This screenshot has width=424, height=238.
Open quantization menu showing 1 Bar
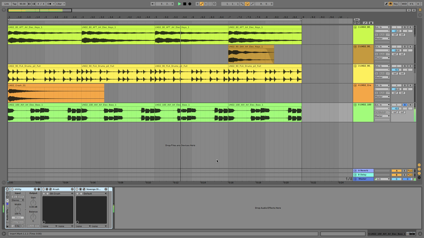(x=60, y=4)
